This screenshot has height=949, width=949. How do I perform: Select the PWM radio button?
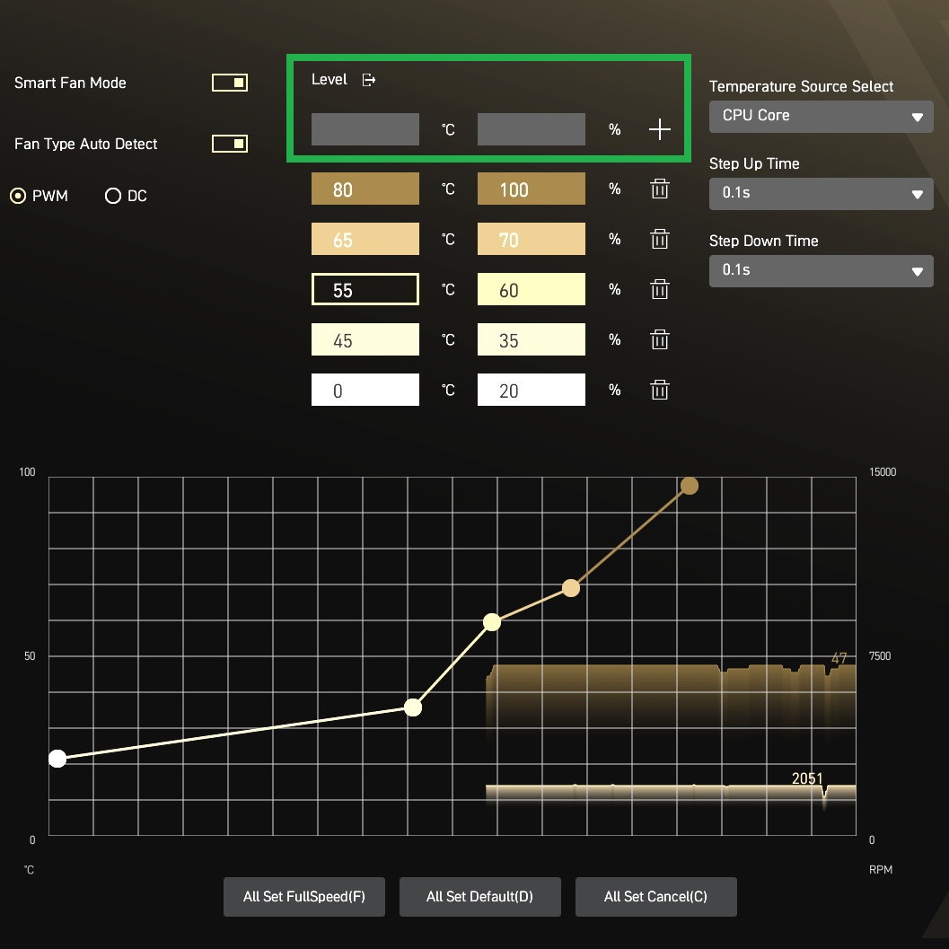[x=18, y=196]
